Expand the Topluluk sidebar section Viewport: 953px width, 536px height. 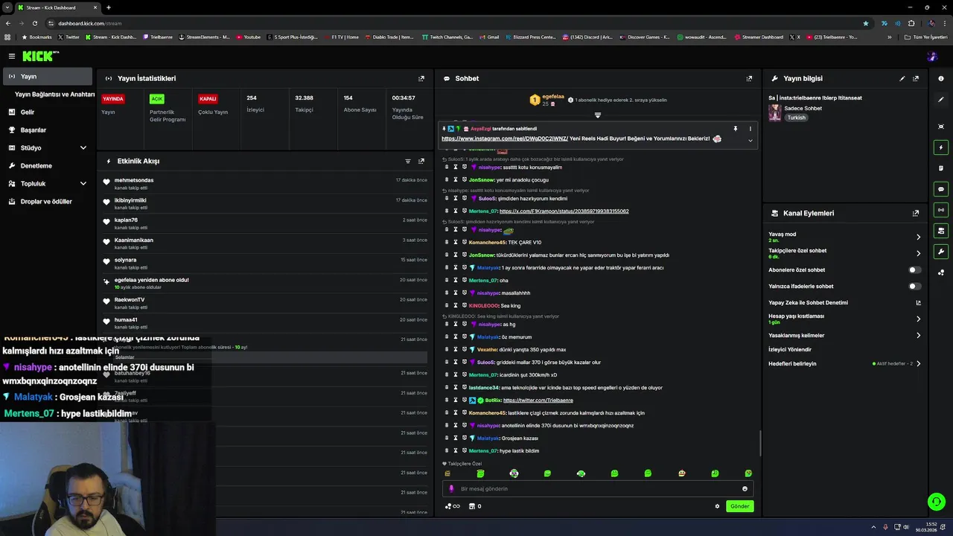click(83, 184)
